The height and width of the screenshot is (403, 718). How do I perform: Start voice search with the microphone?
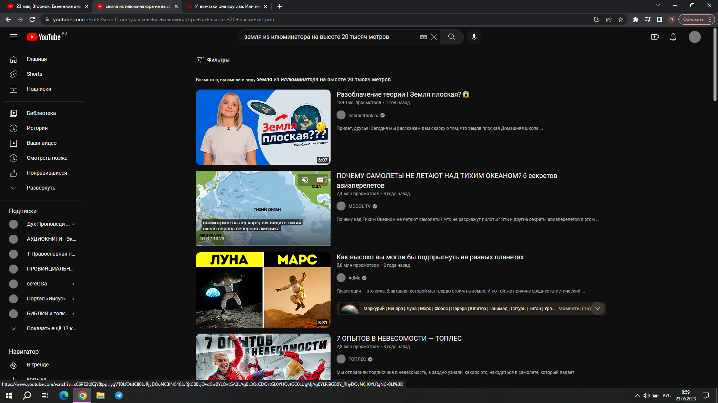click(x=474, y=37)
